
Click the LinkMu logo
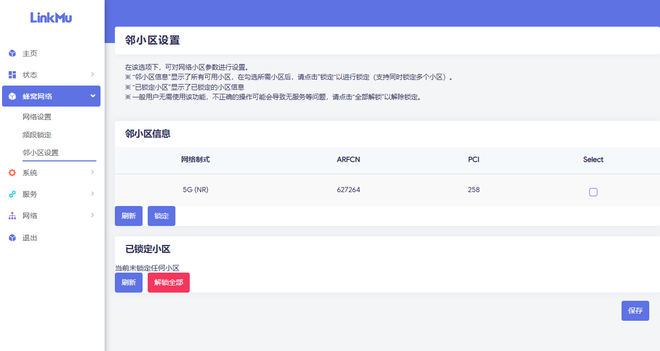(x=51, y=17)
